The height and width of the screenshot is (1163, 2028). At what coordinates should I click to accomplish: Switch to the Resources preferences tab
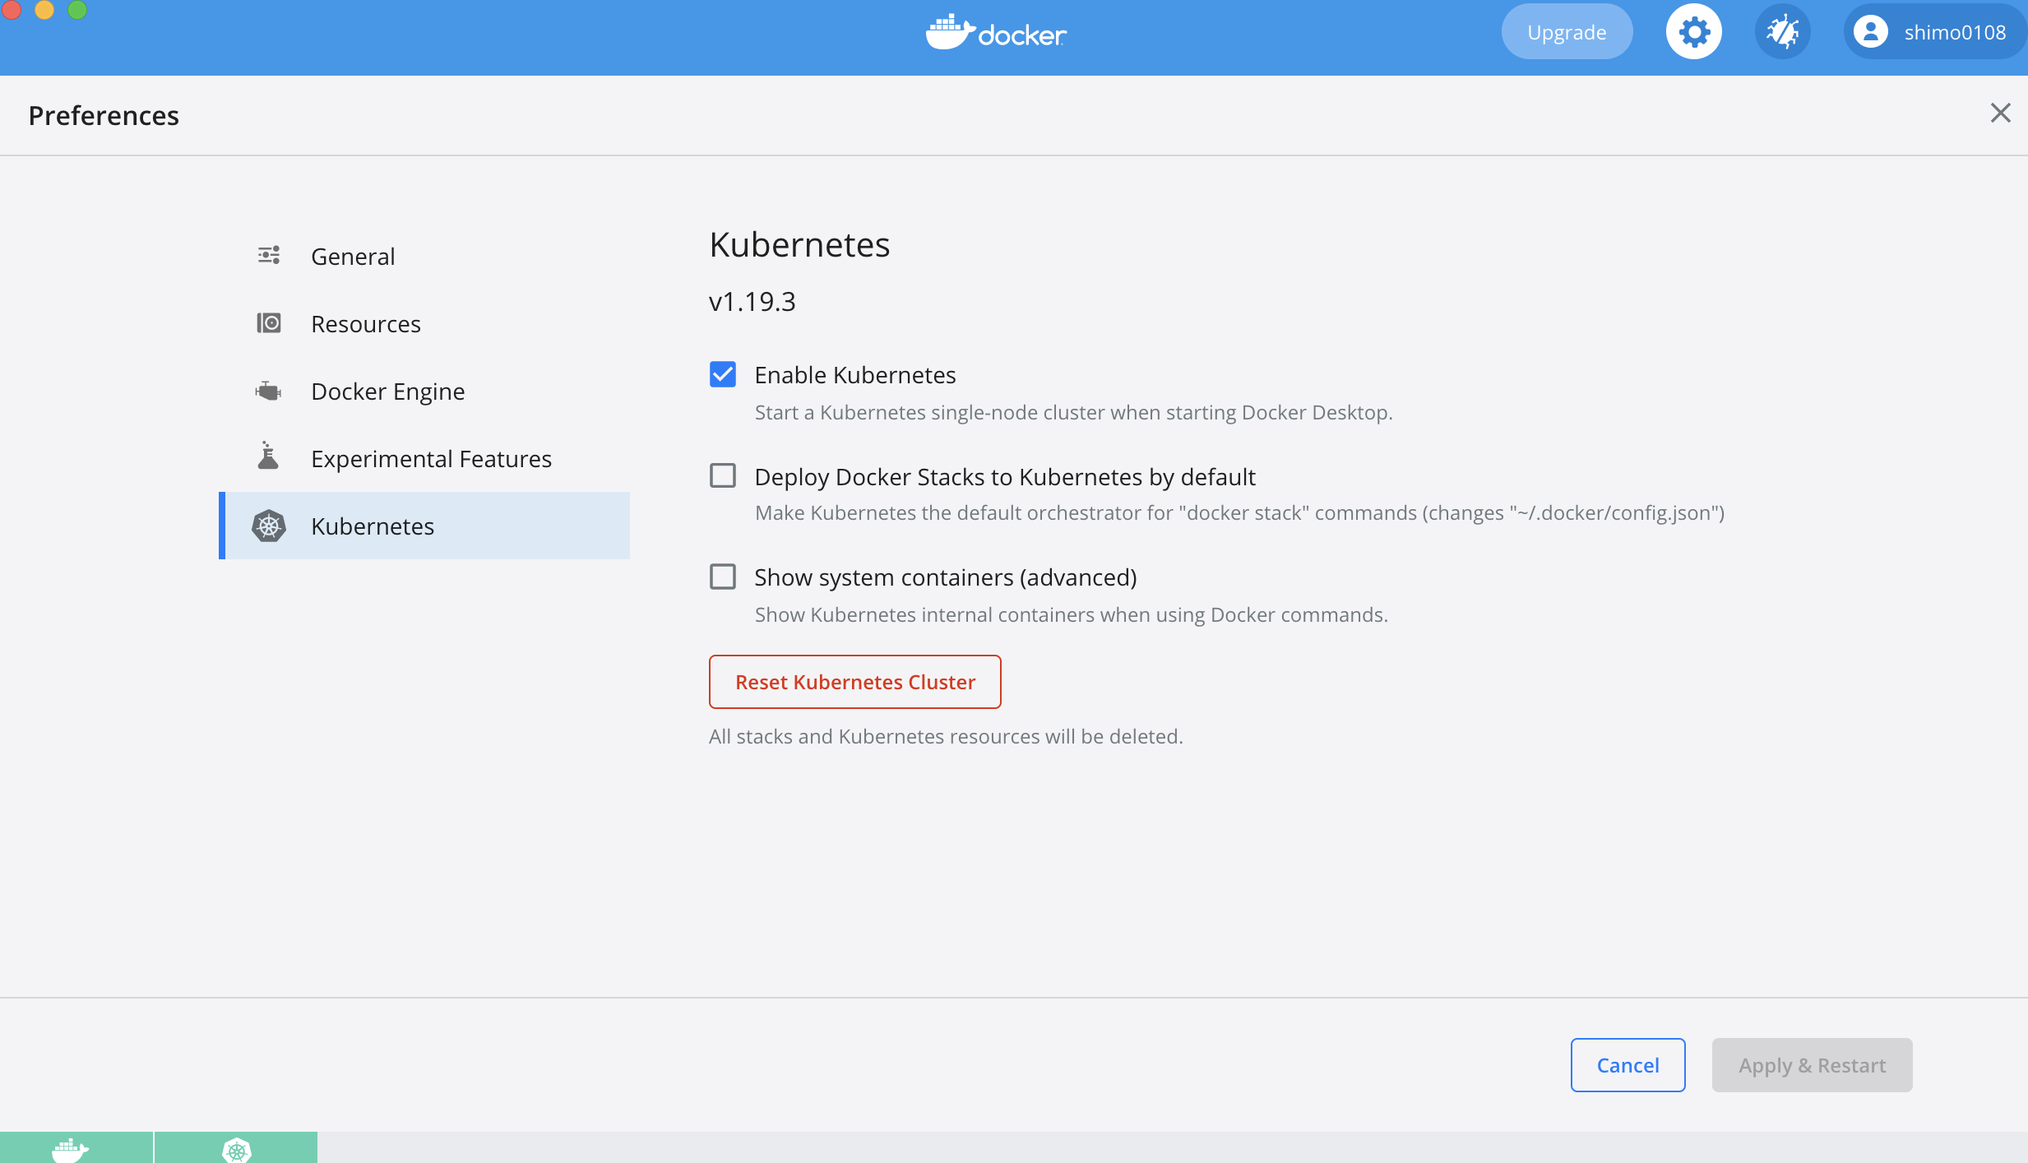[366, 324]
